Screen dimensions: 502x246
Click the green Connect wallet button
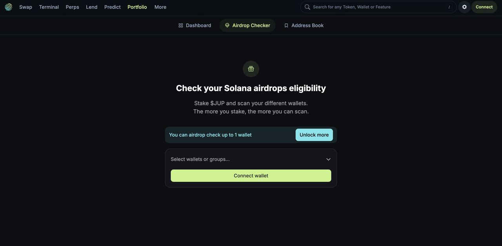[x=251, y=176]
